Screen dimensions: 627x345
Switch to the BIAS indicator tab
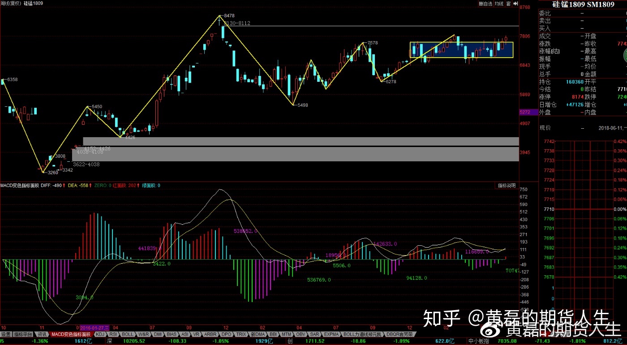pos(172,334)
